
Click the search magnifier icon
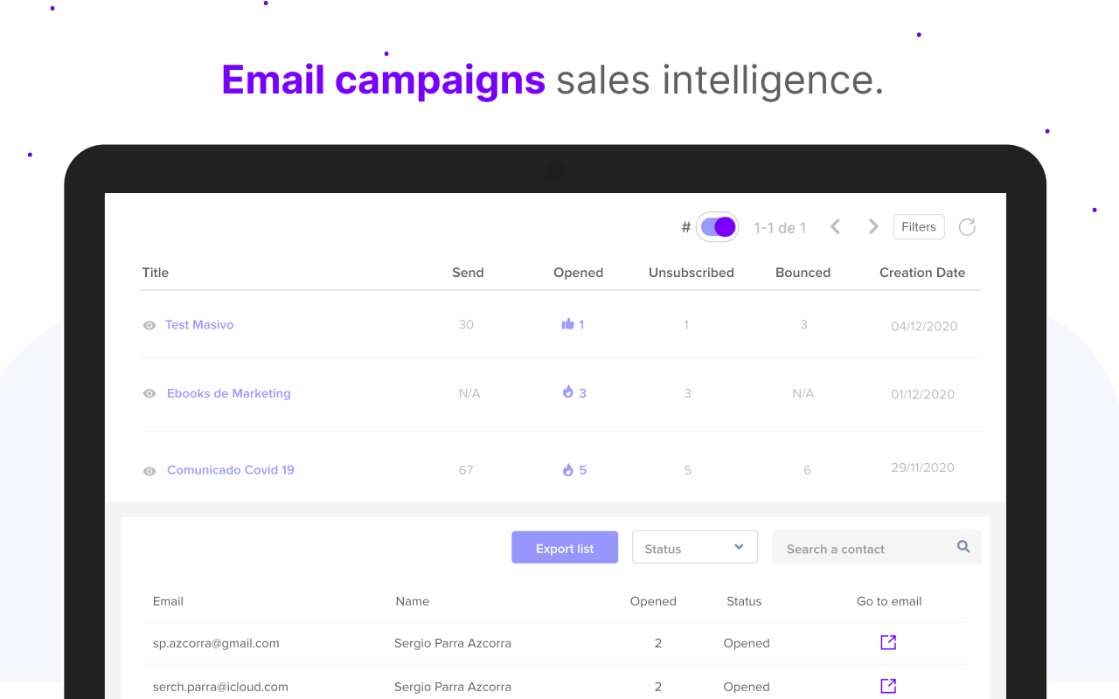pos(963,547)
